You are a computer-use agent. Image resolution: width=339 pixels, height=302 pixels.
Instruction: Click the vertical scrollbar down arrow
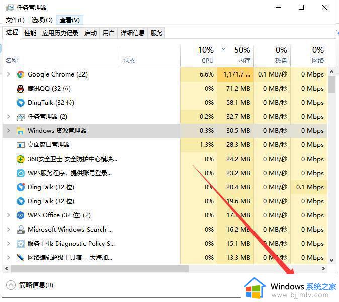click(x=331, y=260)
